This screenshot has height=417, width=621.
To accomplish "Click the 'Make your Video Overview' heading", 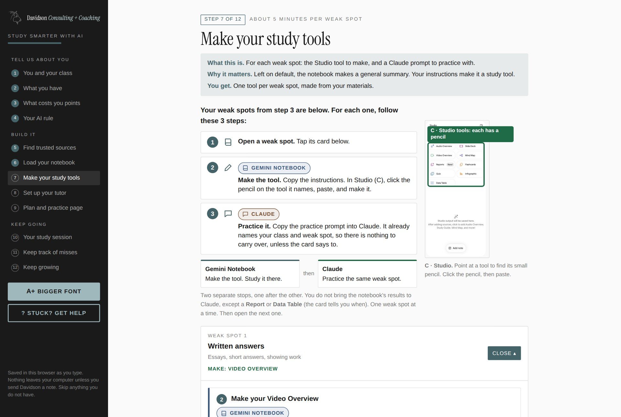I will (x=275, y=399).
